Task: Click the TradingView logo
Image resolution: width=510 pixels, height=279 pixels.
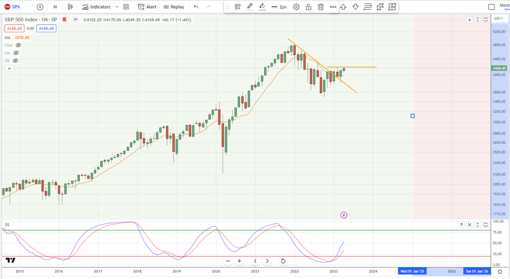Action: pos(11,260)
